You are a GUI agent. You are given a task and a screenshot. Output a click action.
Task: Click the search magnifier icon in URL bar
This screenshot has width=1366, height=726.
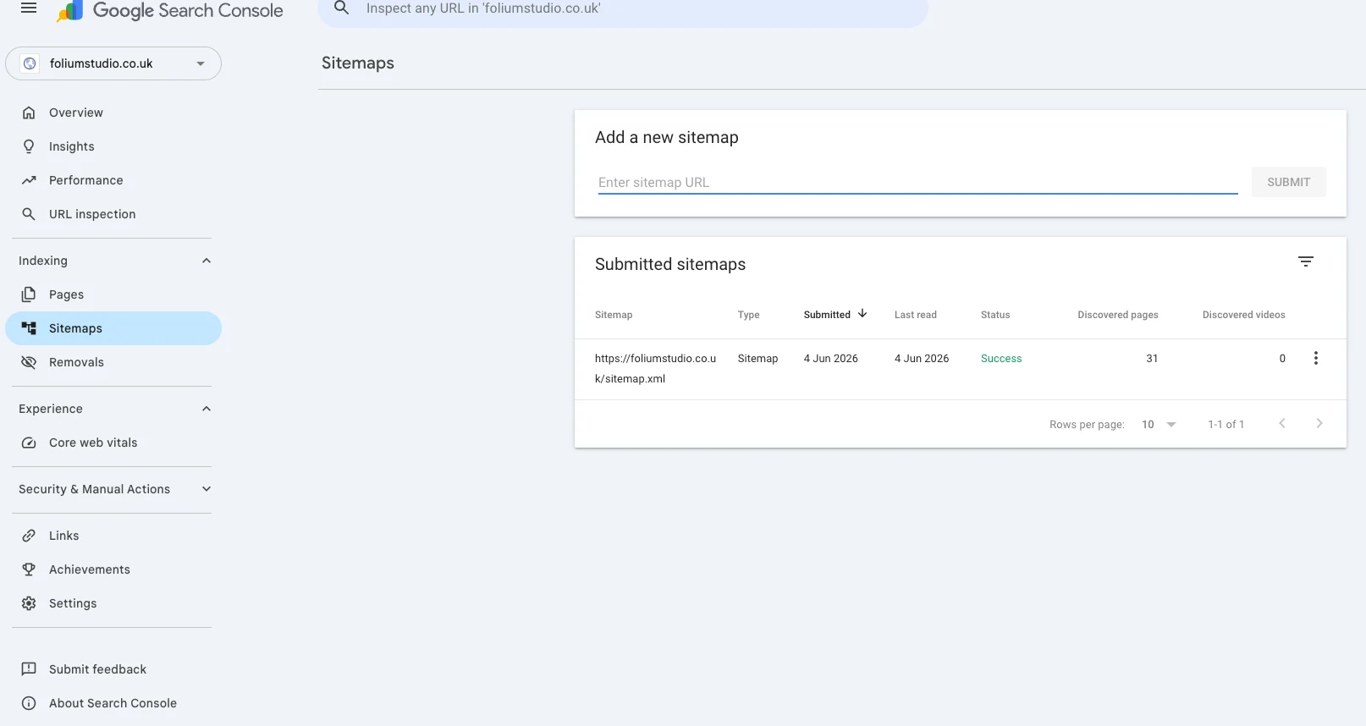[341, 8]
